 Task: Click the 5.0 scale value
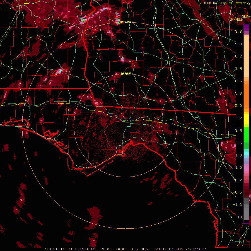238,106
